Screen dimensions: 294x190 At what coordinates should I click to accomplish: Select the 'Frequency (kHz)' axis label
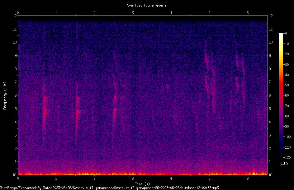pyautogui.click(x=5, y=95)
